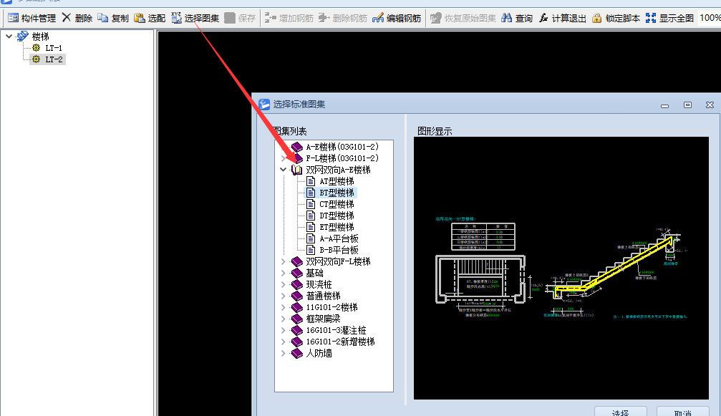Click document icon beside CT型楼梯

311,204
